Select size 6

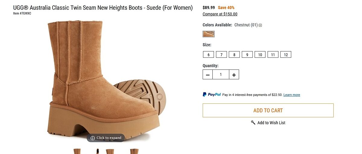pos(208,55)
